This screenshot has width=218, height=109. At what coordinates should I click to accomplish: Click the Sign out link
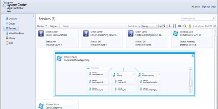(x=206, y=7)
